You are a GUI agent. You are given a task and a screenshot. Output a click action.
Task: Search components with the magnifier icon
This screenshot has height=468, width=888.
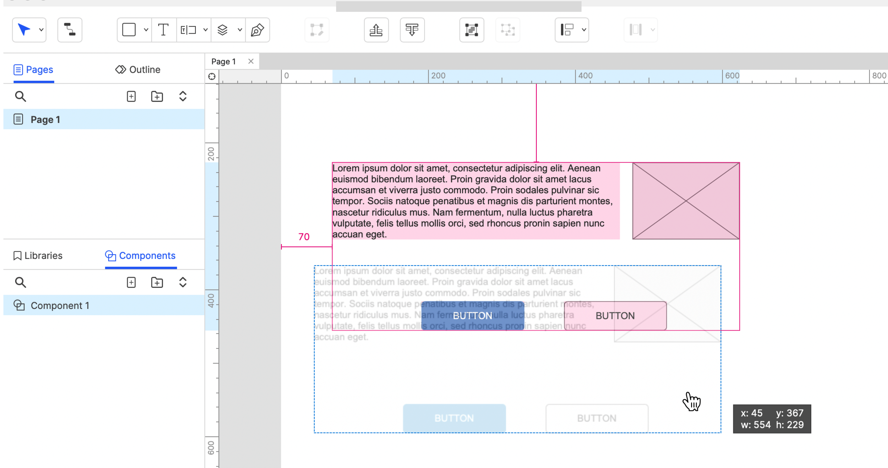pos(21,283)
